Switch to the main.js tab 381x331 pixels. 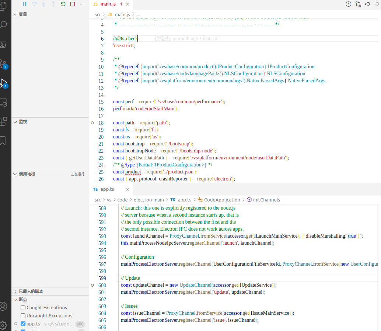108,4
